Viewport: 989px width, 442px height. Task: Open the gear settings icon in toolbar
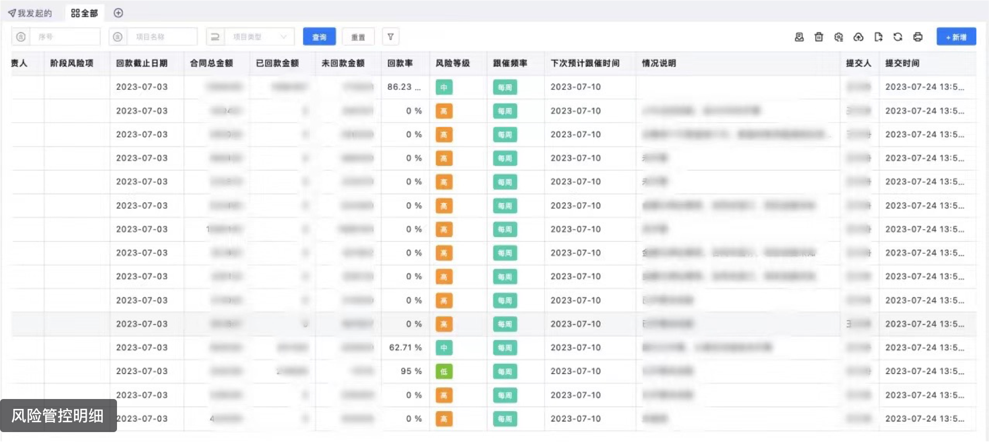tap(838, 37)
